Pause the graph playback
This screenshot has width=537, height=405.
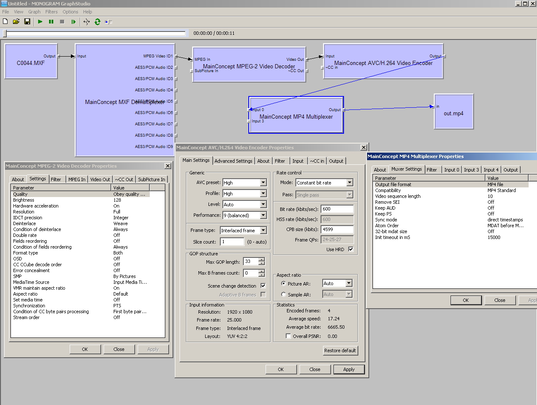click(51, 21)
